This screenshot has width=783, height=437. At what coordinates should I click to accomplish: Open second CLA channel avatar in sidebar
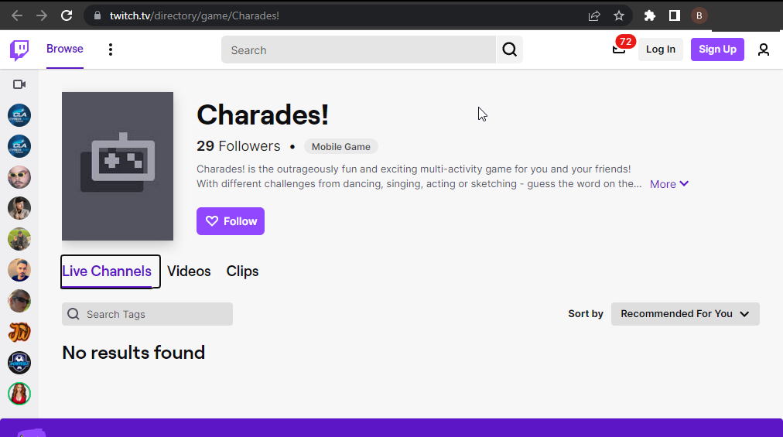pos(19,146)
